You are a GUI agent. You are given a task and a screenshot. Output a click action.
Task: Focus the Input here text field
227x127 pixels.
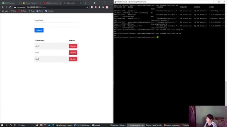pyautogui.click(x=57, y=25)
